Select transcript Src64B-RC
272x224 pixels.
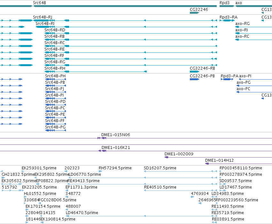(55, 43)
